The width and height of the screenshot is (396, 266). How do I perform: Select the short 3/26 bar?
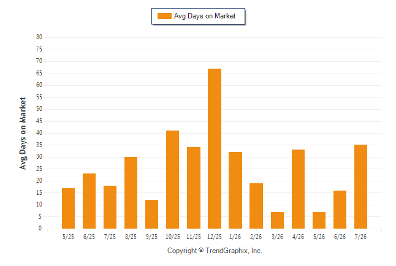click(x=277, y=220)
